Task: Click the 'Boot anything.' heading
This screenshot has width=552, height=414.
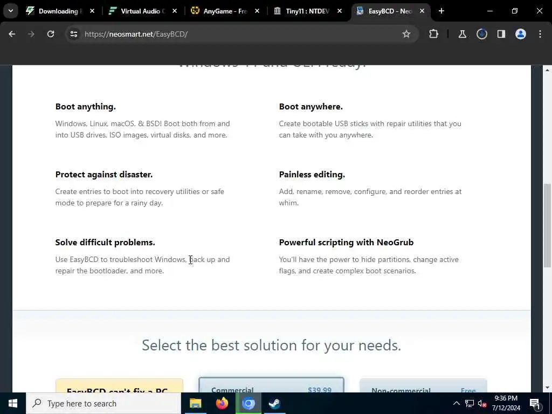Action: [x=86, y=107]
